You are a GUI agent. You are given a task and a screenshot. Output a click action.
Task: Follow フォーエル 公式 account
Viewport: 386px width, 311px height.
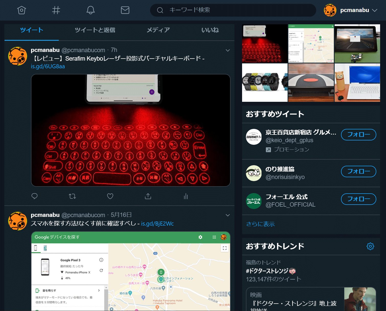(359, 199)
